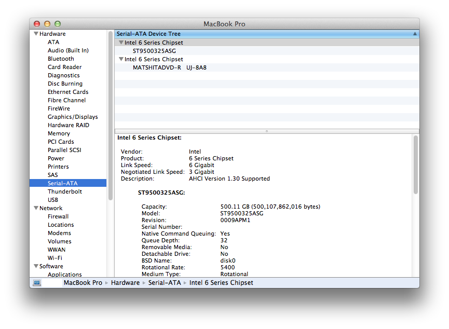Select PCI Cards entry
Screen dimensions: 449x329
tap(61, 142)
